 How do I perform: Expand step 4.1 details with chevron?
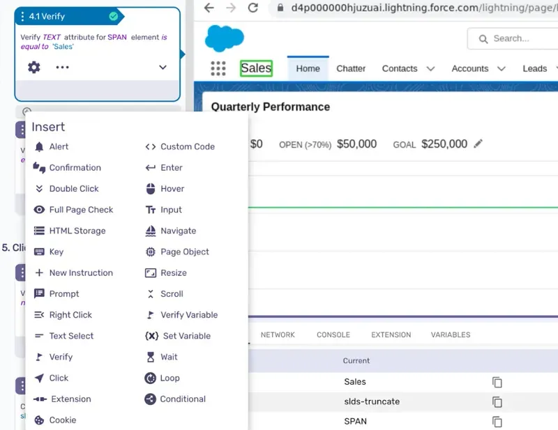pyautogui.click(x=163, y=68)
